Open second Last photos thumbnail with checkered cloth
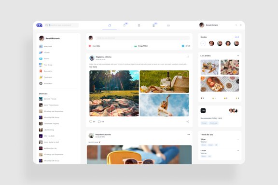The width and height of the screenshot is (278, 185). (x=230, y=67)
